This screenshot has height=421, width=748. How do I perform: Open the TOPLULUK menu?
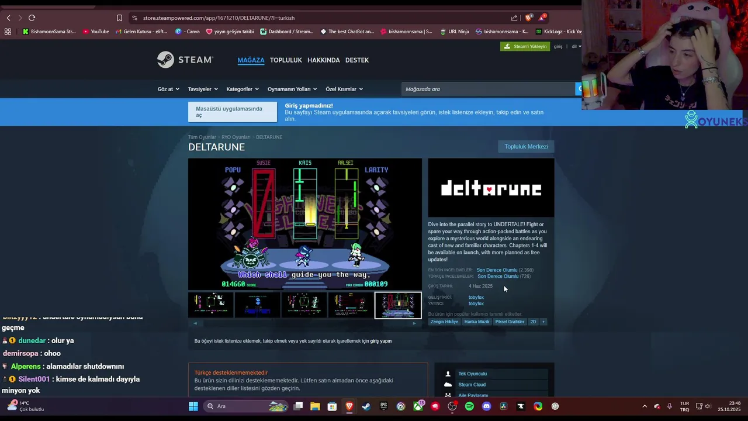click(x=286, y=60)
